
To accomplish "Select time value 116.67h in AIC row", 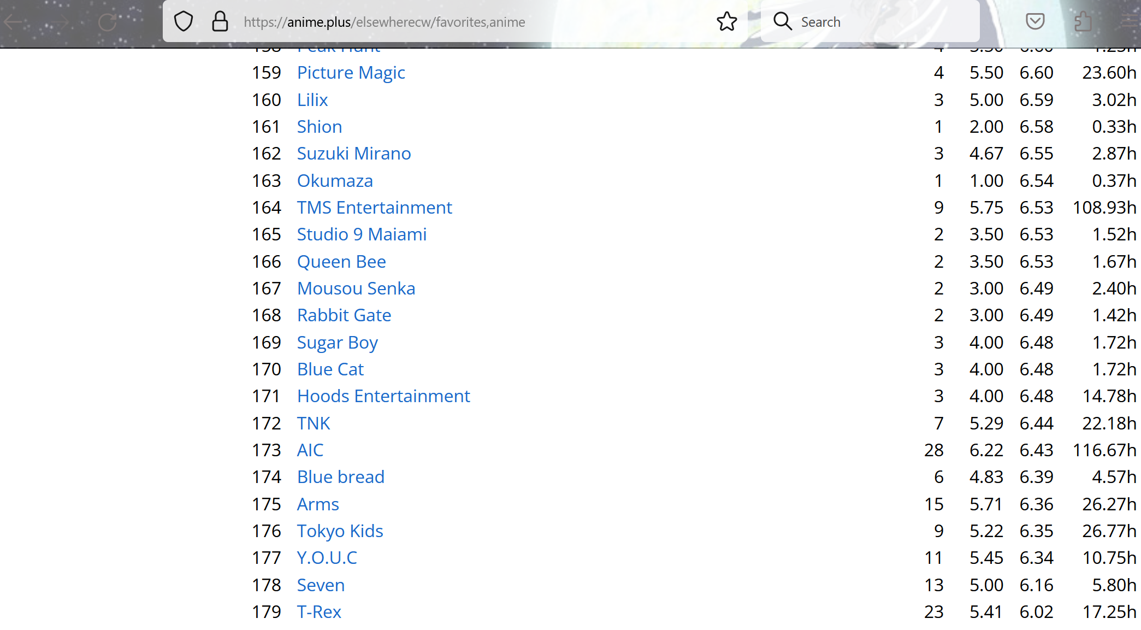I will pyautogui.click(x=1104, y=450).
